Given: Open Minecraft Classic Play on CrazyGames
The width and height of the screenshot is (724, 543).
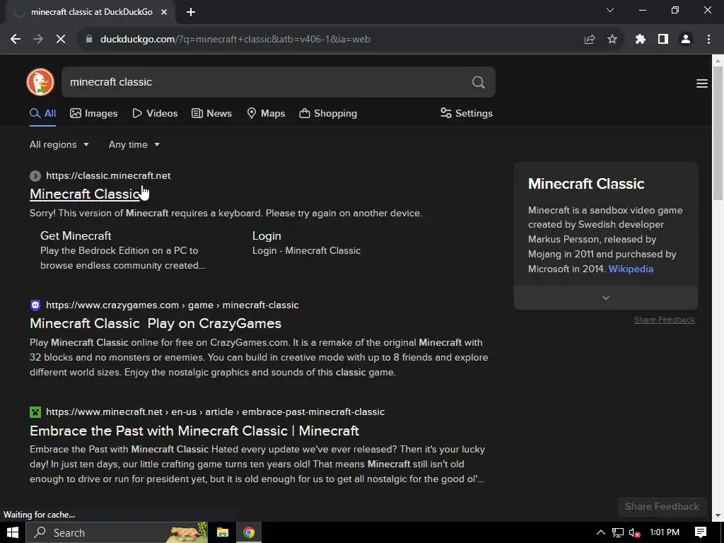Looking at the screenshot, I should [x=156, y=324].
